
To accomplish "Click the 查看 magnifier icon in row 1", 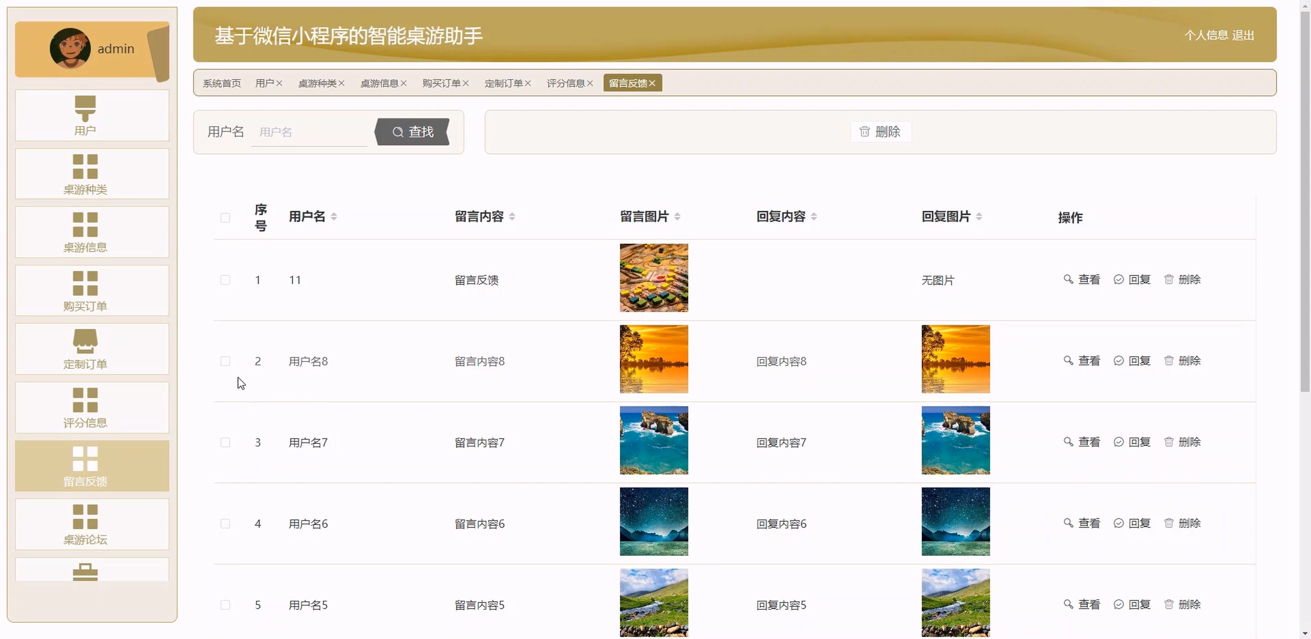I will tap(1068, 279).
